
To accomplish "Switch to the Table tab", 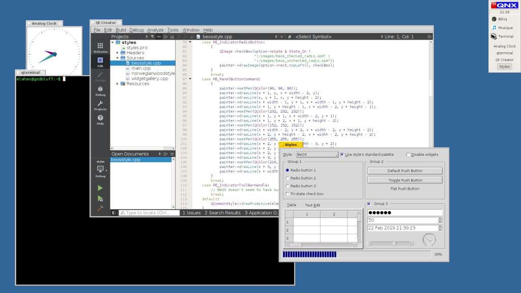I will click(x=292, y=206).
